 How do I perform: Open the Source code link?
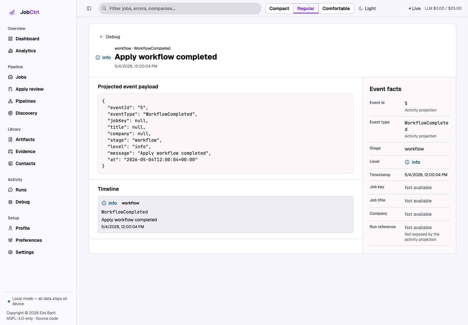click(47, 318)
